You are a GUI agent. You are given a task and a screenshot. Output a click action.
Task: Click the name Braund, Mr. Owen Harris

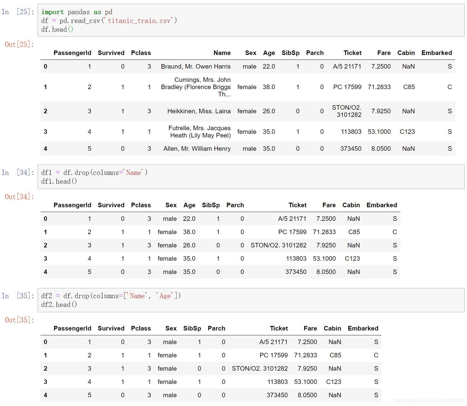coord(196,66)
